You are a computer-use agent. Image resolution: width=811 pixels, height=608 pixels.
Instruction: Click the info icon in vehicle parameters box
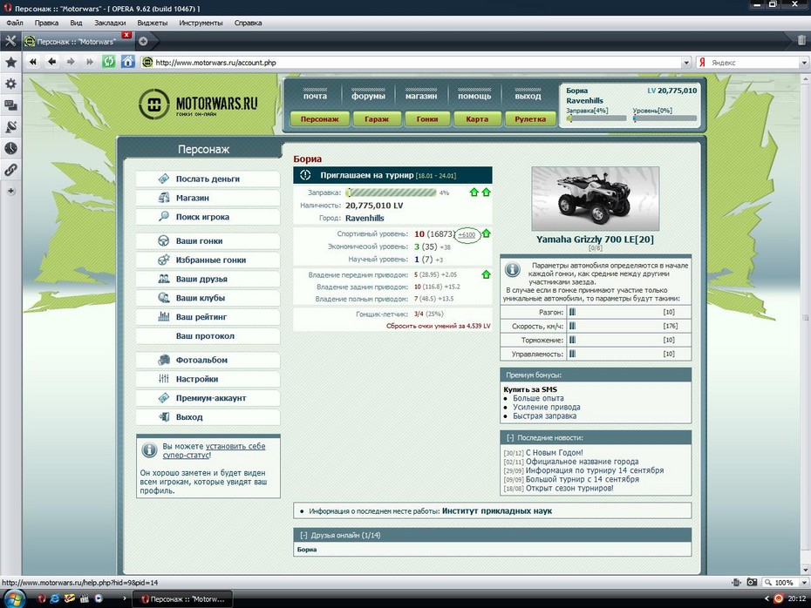513,269
